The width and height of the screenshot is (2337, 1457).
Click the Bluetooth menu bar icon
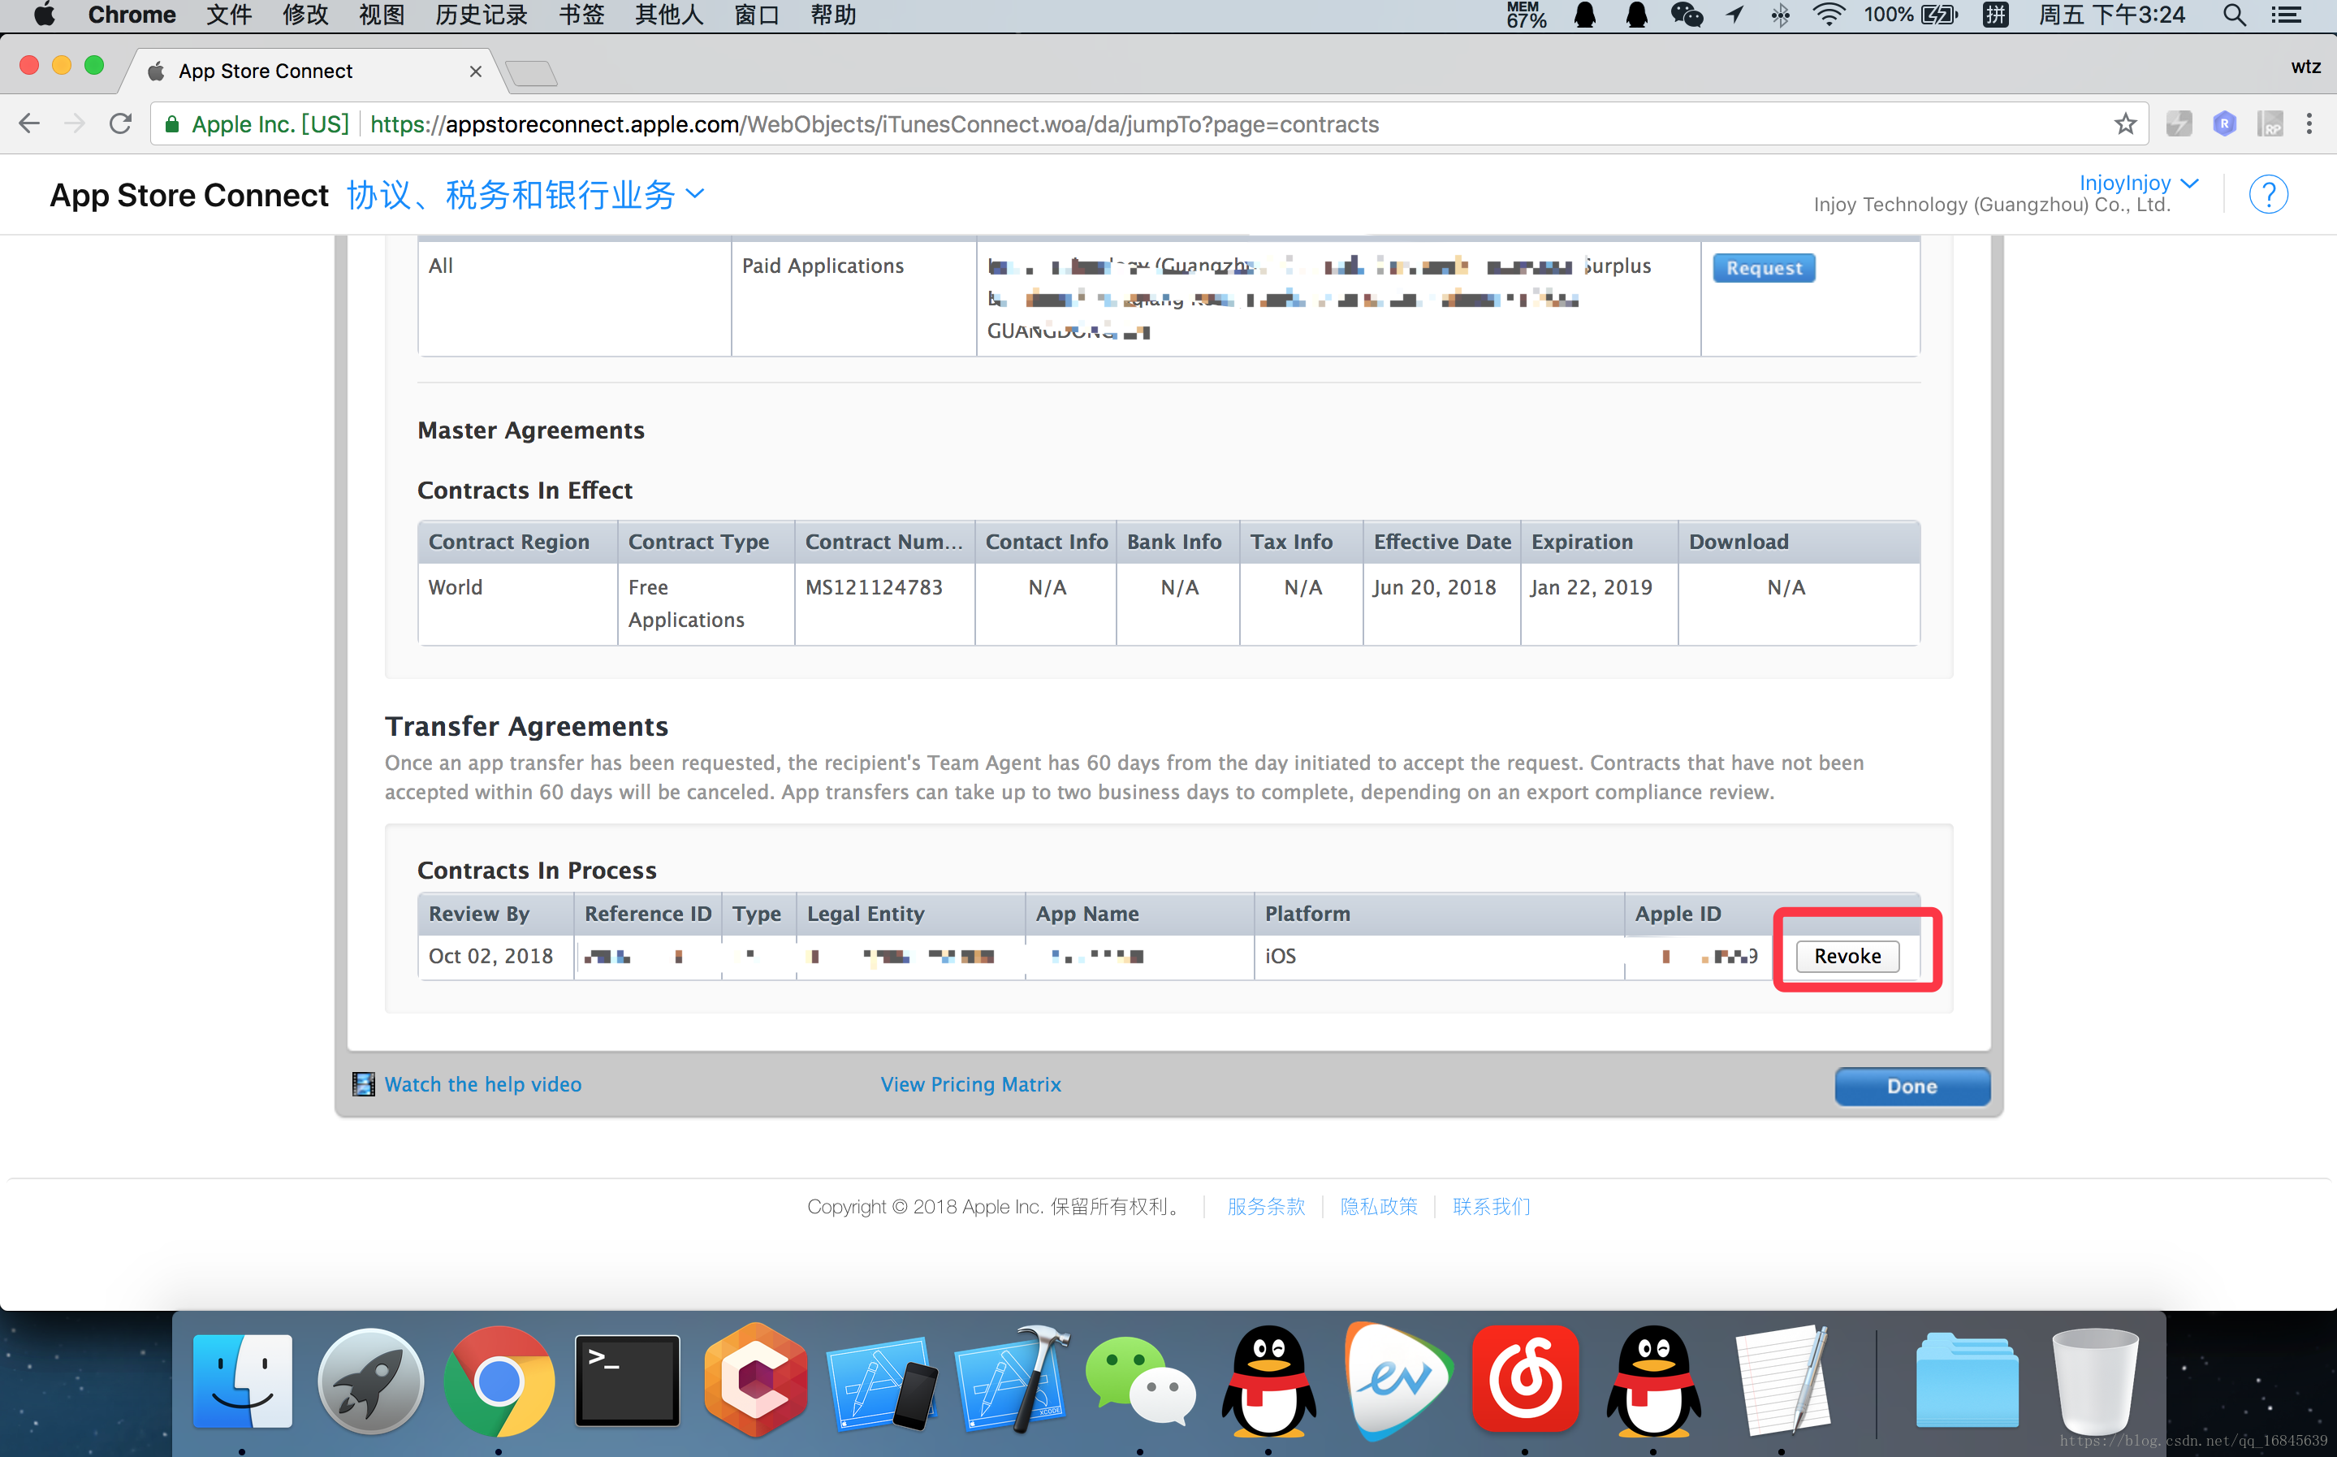pyautogui.click(x=1779, y=15)
